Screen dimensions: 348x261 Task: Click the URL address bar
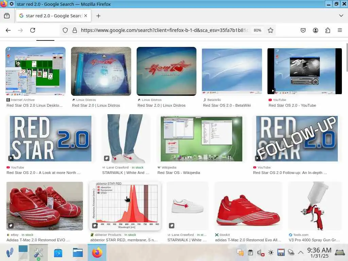[x=164, y=30]
